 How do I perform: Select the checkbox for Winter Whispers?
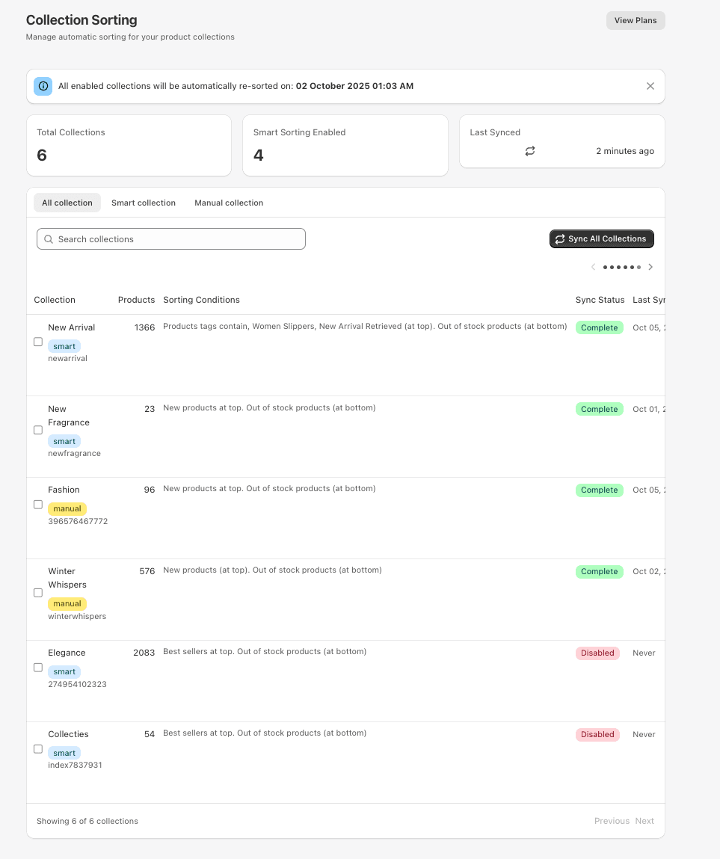tap(37, 592)
